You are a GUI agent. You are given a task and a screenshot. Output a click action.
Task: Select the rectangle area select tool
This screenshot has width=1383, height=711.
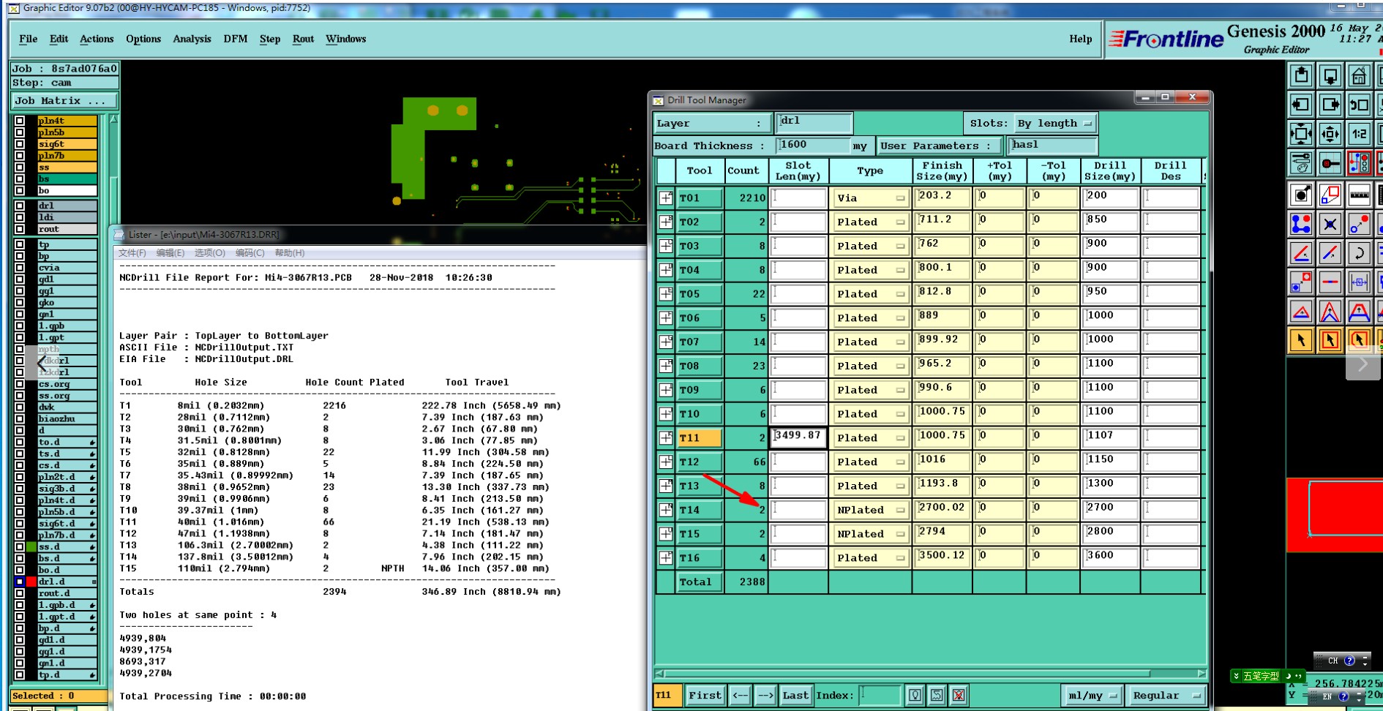[1330, 339]
